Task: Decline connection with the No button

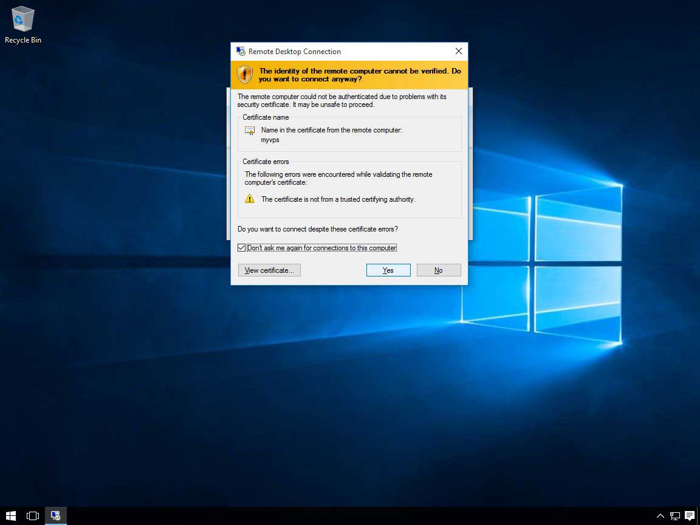Action: pyautogui.click(x=438, y=270)
